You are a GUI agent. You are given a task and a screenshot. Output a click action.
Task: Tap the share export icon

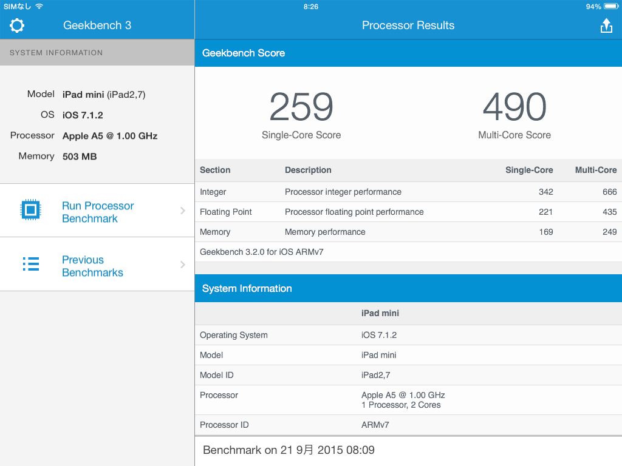click(x=606, y=25)
